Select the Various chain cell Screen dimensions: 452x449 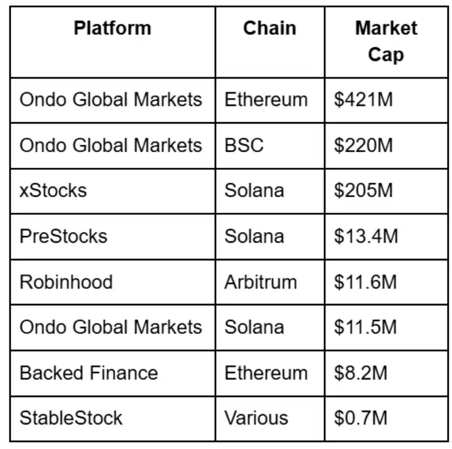click(x=256, y=418)
